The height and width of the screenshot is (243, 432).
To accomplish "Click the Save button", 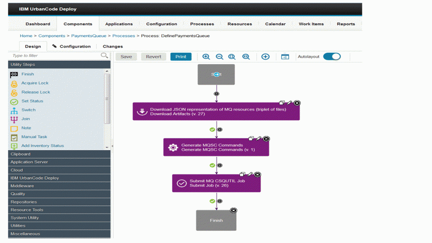I will (x=126, y=56).
